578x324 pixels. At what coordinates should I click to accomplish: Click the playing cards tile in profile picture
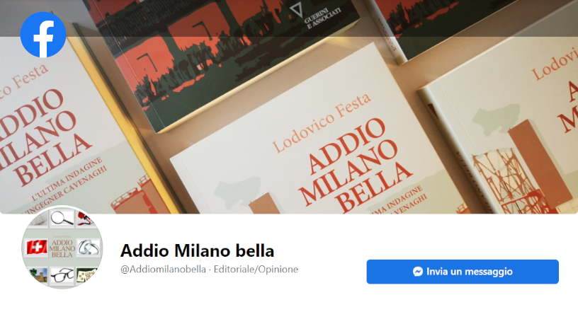pos(86,275)
